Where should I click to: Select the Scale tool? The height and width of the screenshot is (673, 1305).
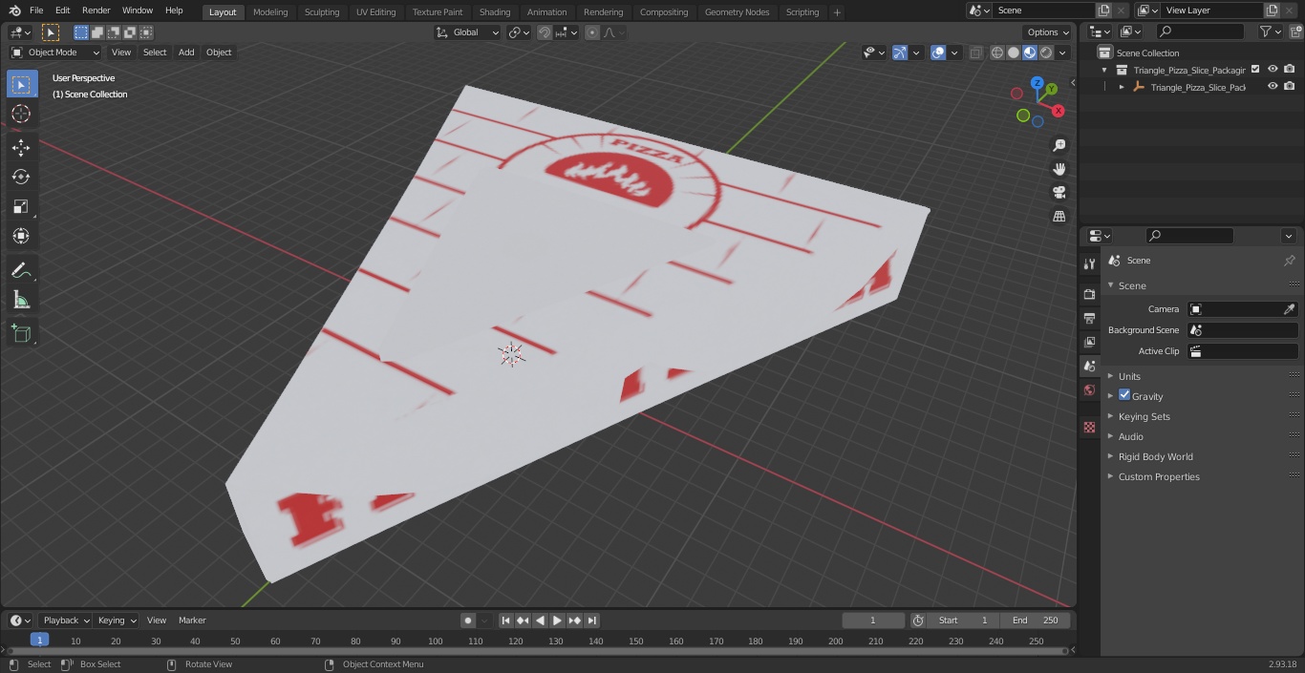click(x=21, y=206)
